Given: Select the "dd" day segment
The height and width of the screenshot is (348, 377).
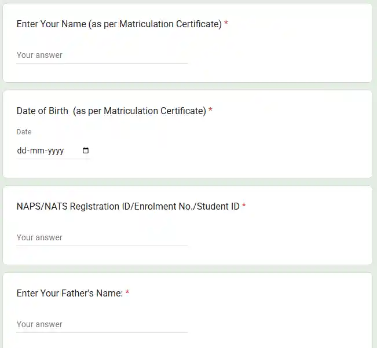Looking at the screenshot, I should pos(22,151).
